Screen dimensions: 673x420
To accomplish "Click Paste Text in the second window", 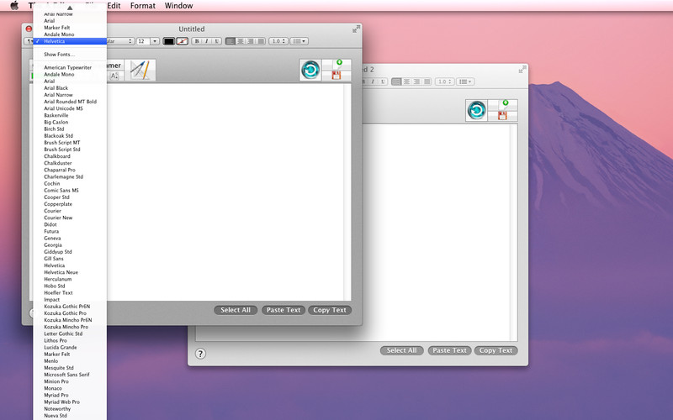I will click(x=449, y=350).
